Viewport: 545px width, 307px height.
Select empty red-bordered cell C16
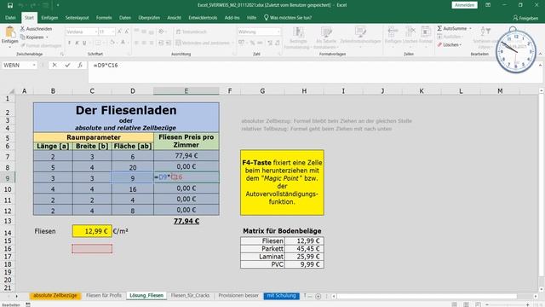pos(92,248)
